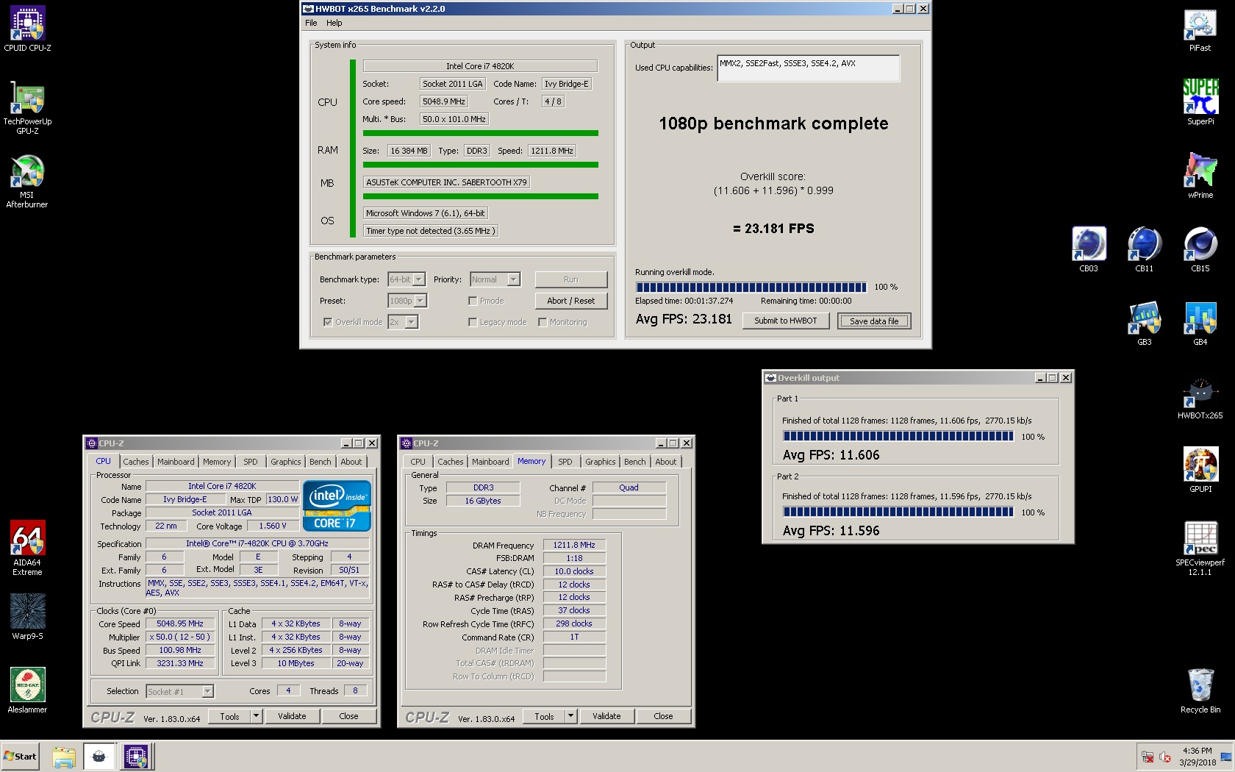Click Intel Core i7 inside logo in CPU-Z
The height and width of the screenshot is (772, 1235).
pos(337,506)
